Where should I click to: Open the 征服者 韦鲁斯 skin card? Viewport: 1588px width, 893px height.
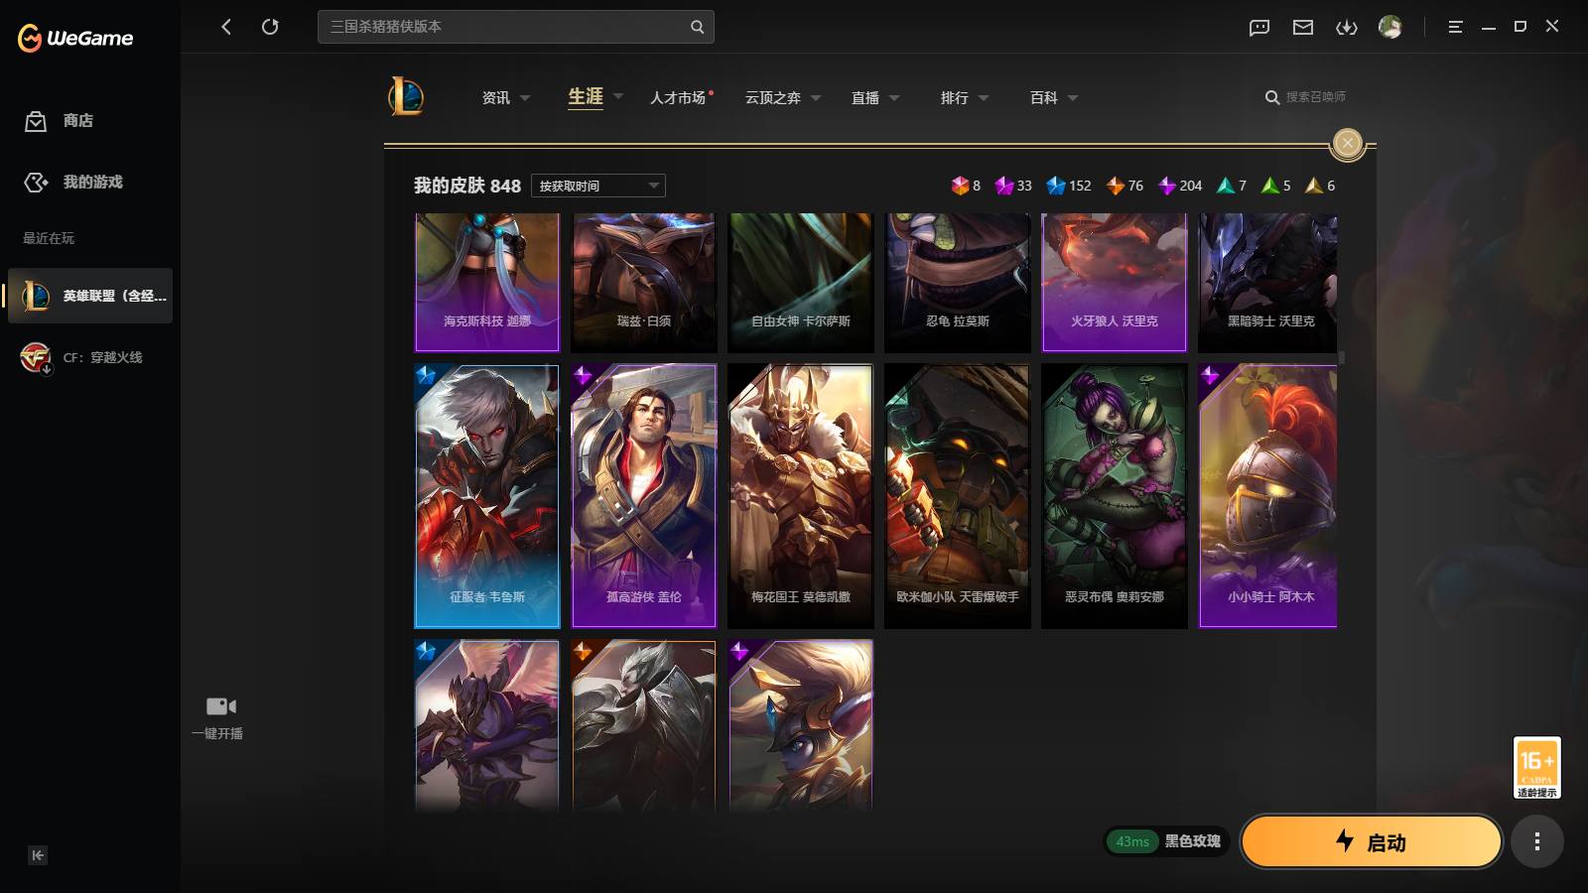point(487,496)
